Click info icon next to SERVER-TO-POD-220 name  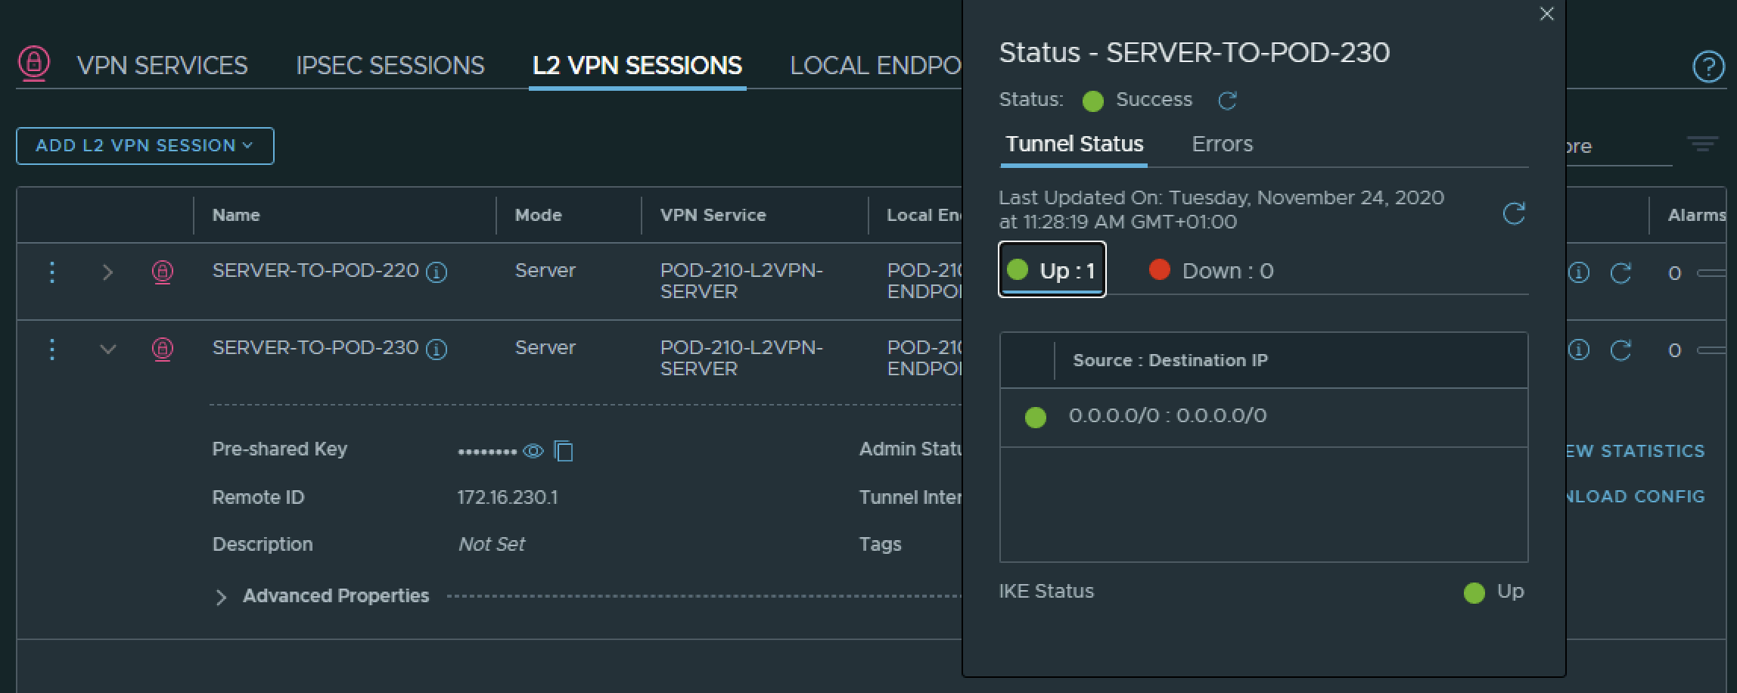coord(437,272)
